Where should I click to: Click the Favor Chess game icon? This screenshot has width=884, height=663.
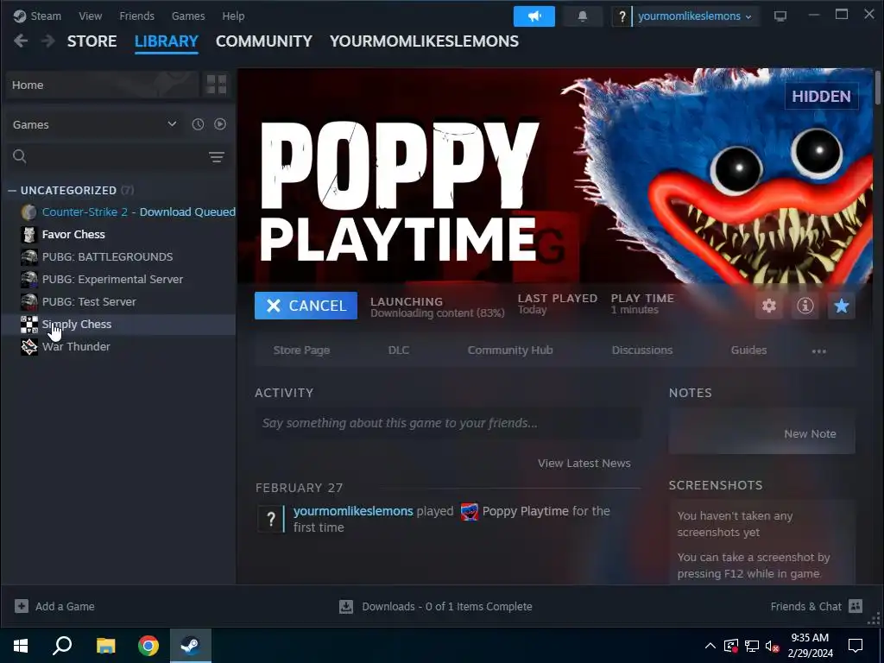28,234
